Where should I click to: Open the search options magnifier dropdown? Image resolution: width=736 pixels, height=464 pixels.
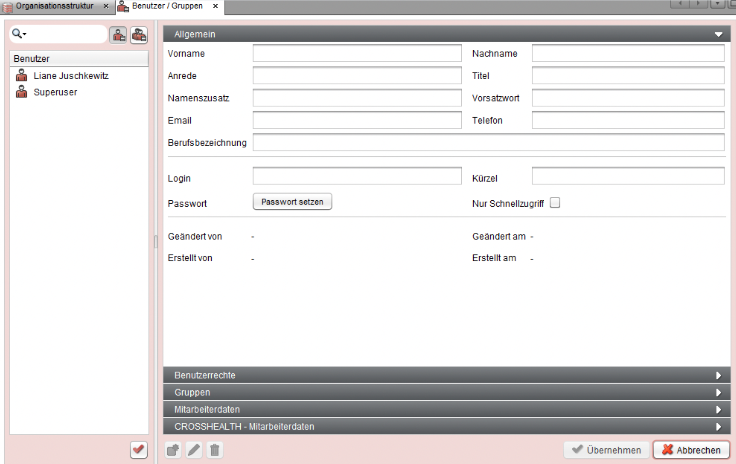(19, 34)
